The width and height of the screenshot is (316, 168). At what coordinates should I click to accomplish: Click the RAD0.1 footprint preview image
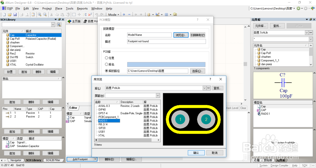click(193, 119)
